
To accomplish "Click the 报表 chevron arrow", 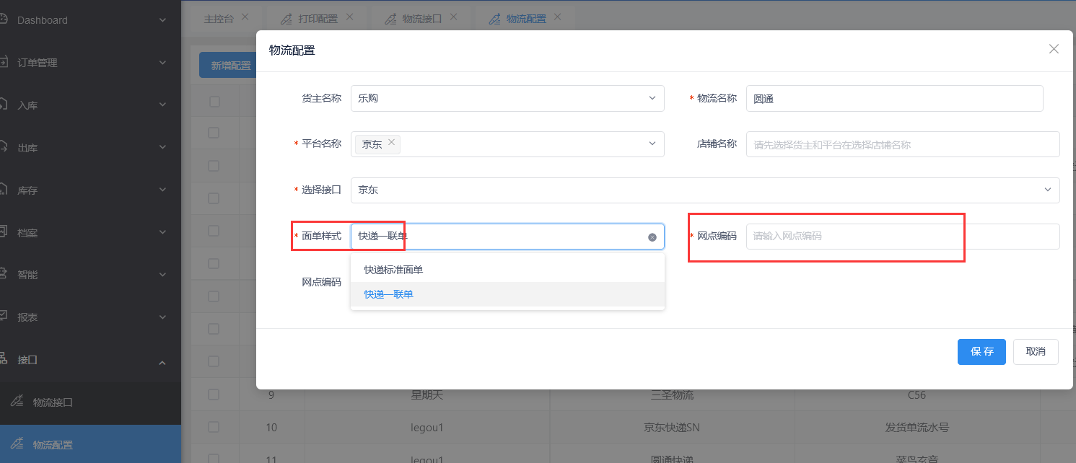I will tap(162, 317).
